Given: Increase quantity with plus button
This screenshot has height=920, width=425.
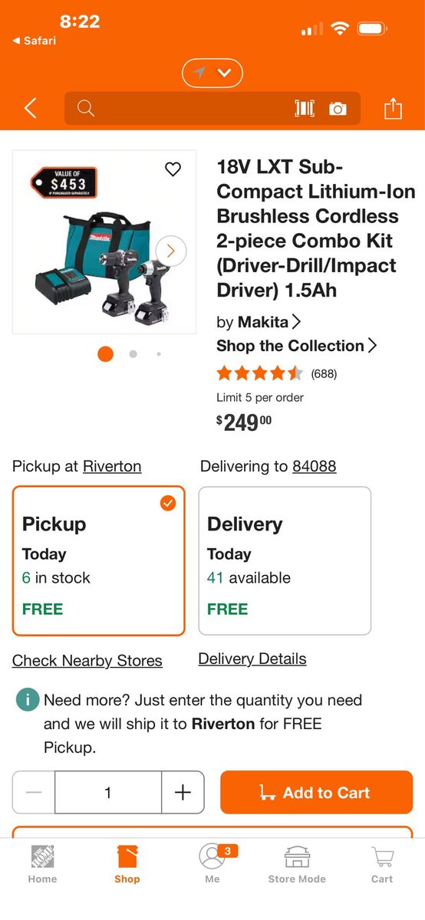Looking at the screenshot, I should 183,793.
